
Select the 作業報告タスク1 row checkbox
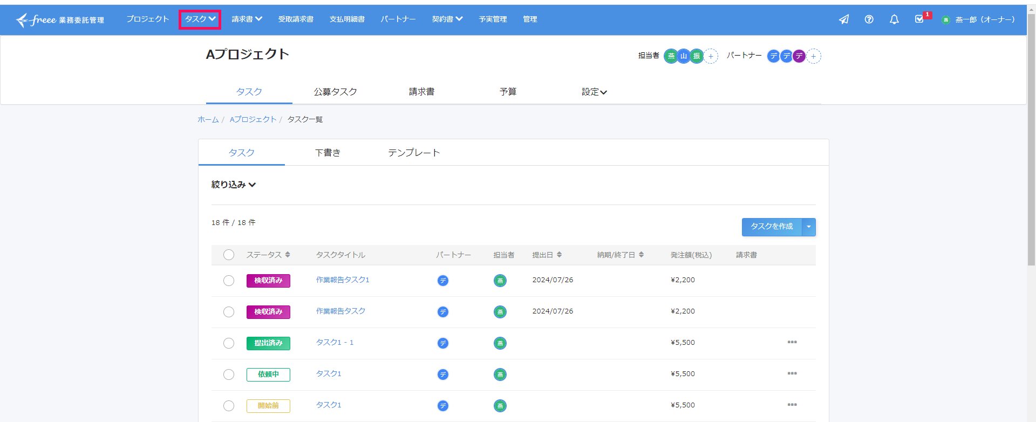click(x=229, y=281)
